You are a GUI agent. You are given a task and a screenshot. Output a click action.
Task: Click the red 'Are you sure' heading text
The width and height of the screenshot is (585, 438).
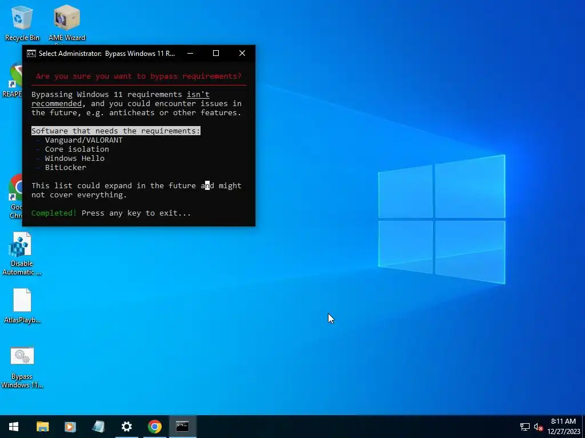[x=139, y=76]
